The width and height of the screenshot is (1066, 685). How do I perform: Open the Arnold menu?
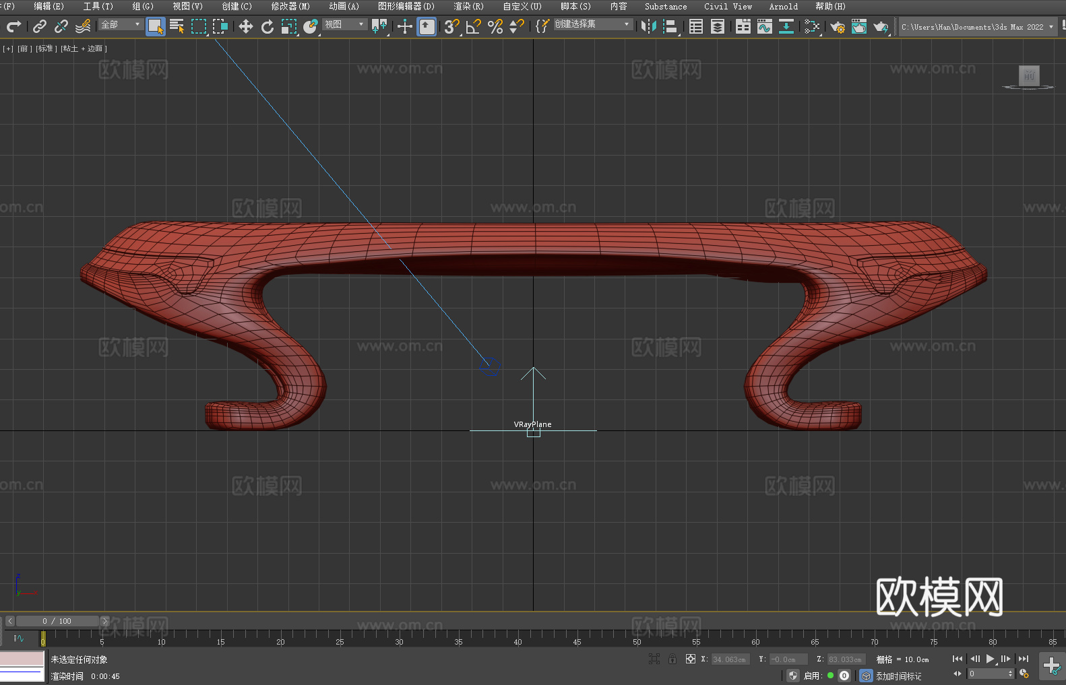[784, 6]
